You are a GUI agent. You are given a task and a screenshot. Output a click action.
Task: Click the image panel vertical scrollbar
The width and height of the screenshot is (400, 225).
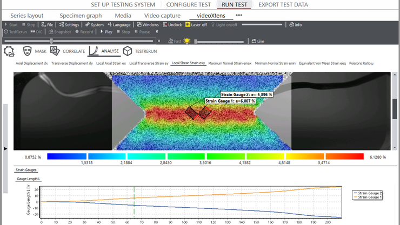[395, 111]
